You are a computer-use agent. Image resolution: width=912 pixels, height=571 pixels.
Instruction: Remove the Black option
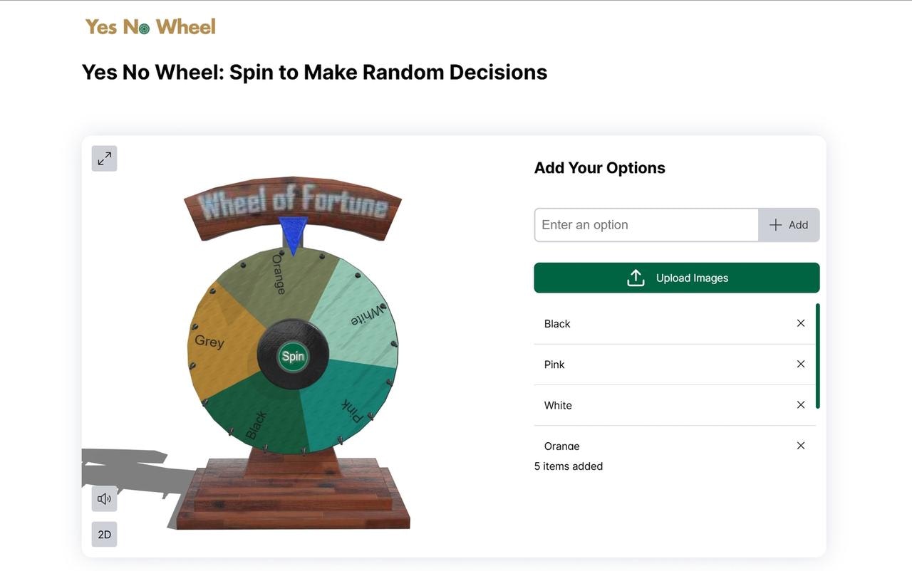click(x=801, y=323)
